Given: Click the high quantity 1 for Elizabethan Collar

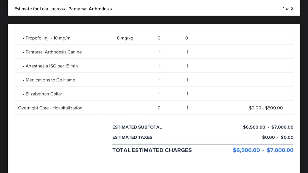Looking at the screenshot, I should pos(187,94).
